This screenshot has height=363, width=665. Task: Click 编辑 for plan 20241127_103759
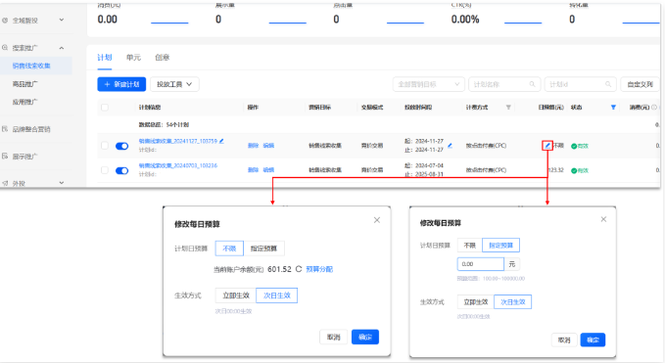(x=268, y=145)
